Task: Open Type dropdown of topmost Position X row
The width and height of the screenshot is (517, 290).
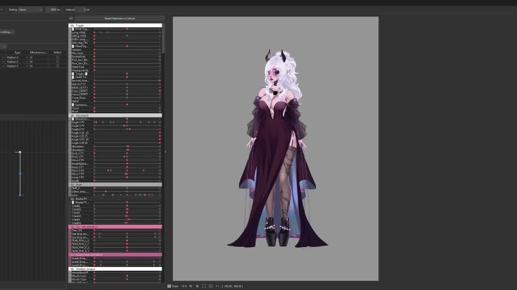Action: tap(27, 57)
